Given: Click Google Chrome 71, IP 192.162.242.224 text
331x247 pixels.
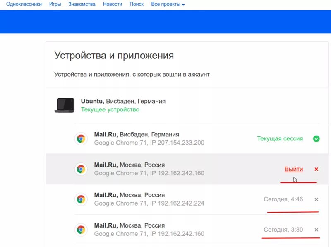Looking at the screenshot, I should click(x=149, y=203).
